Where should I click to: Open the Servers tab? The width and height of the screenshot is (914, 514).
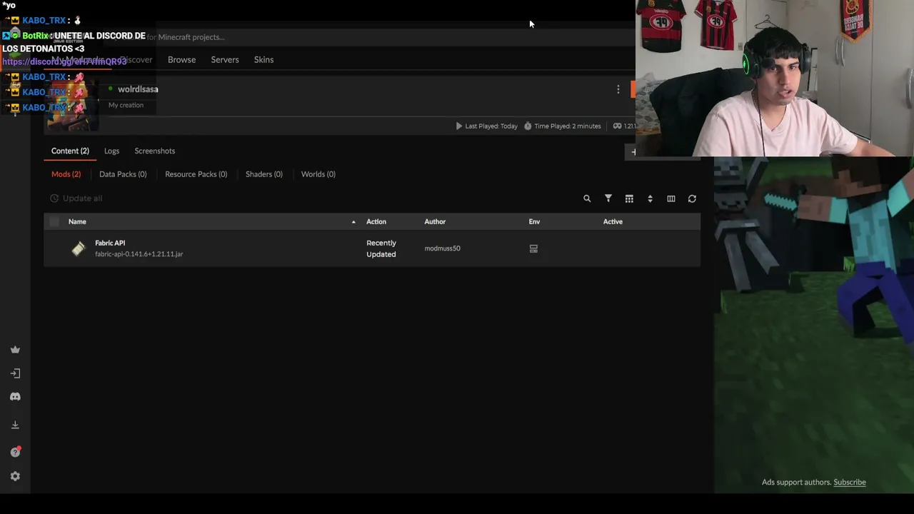coord(225,60)
